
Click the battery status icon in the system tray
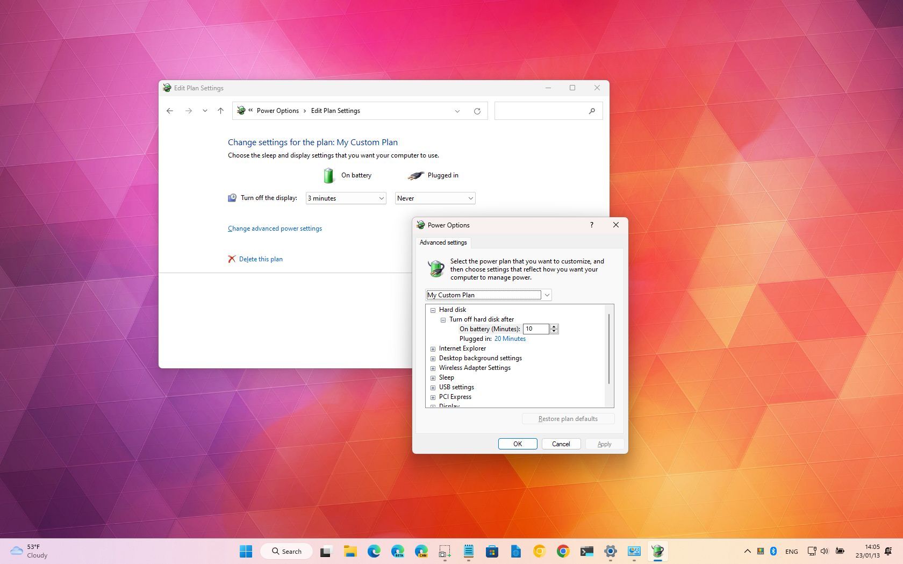pyautogui.click(x=840, y=551)
